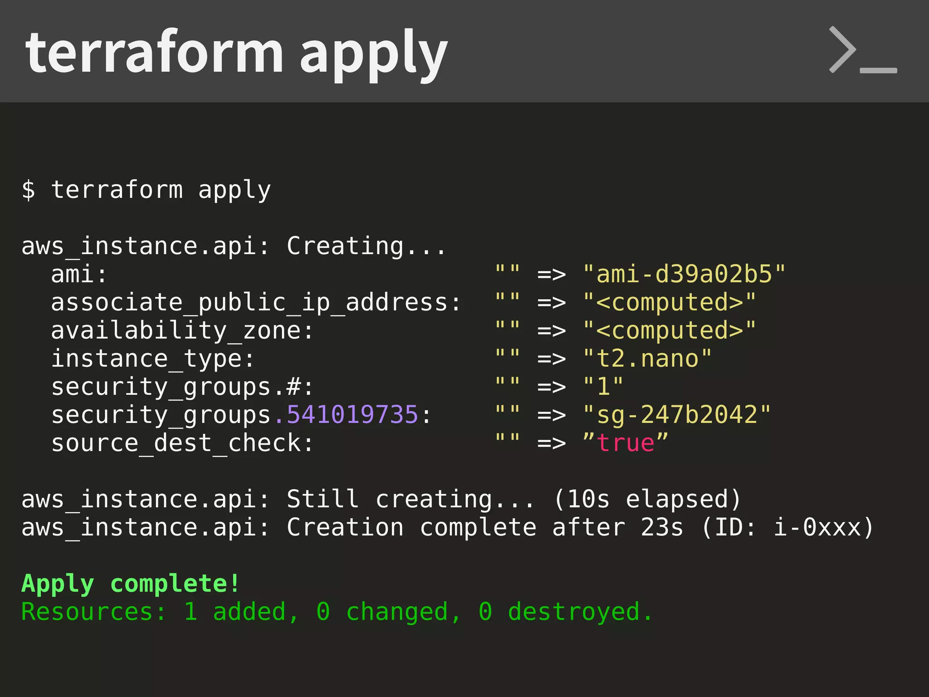
Task: Select the 'ami:' attribute name
Action: (79, 274)
